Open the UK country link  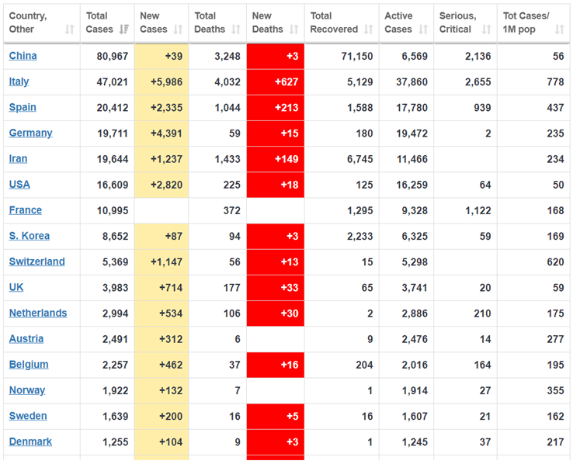pos(16,287)
